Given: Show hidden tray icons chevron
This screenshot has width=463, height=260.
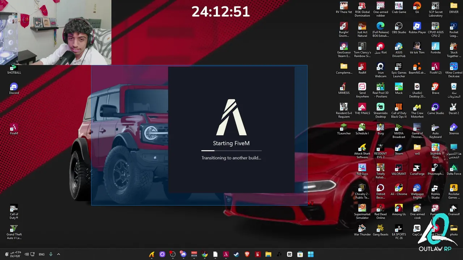Looking at the screenshot, I should (x=59, y=254).
